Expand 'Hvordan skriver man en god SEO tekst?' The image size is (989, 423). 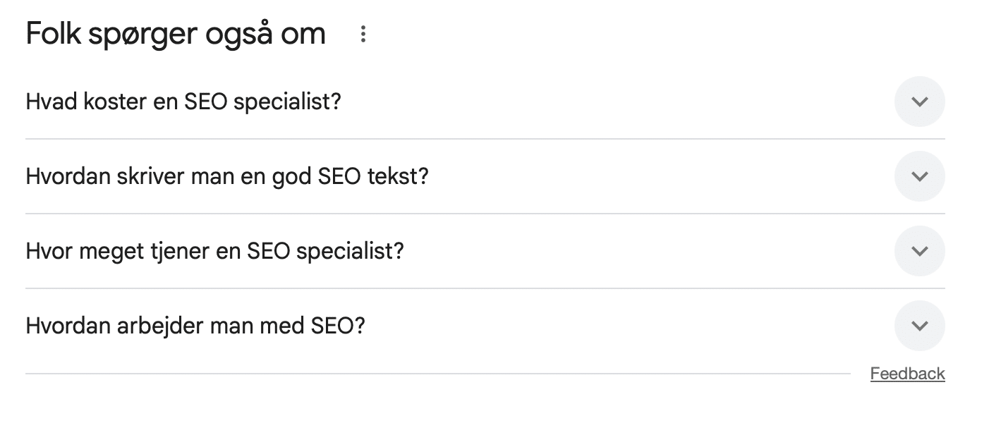tap(485, 176)
